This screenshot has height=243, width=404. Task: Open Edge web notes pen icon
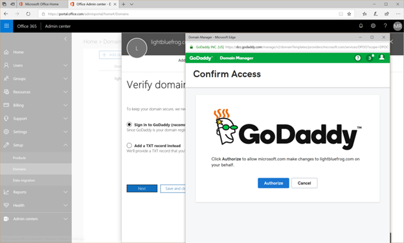point(376,14)
